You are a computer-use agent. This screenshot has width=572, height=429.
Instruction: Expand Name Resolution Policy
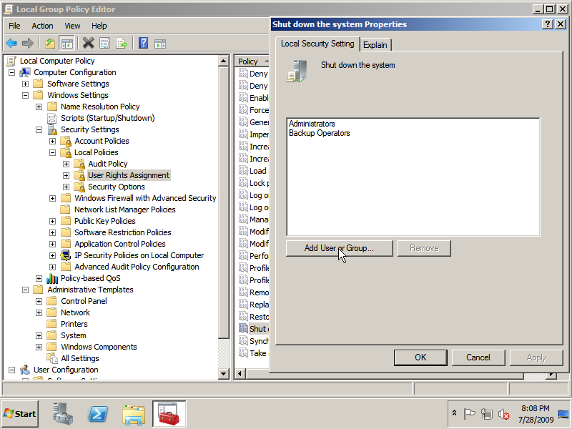[x=39, y=107]
